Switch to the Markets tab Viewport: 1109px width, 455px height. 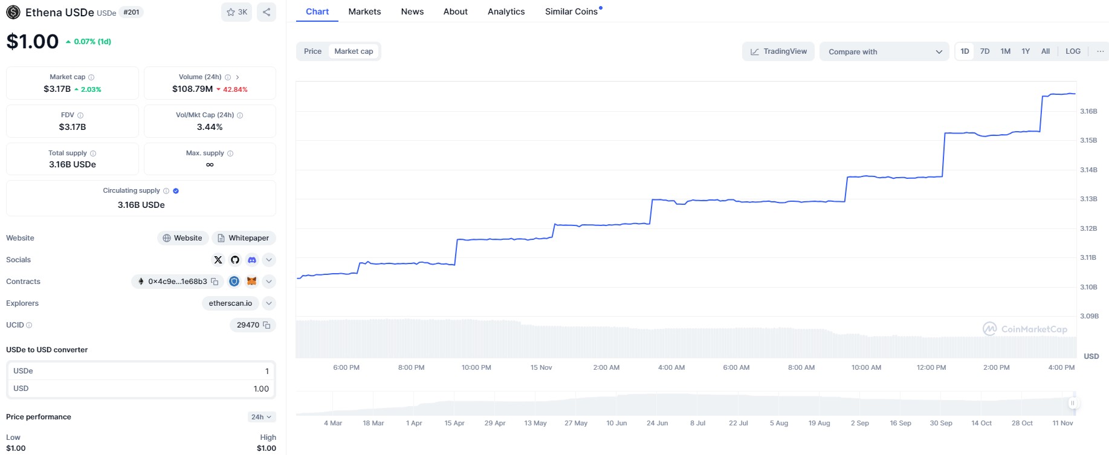pos(364,11)
